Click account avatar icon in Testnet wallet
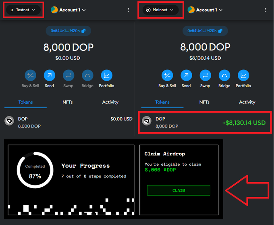The width and height of the screenshot is (274, 225). (x=54, y=10)
